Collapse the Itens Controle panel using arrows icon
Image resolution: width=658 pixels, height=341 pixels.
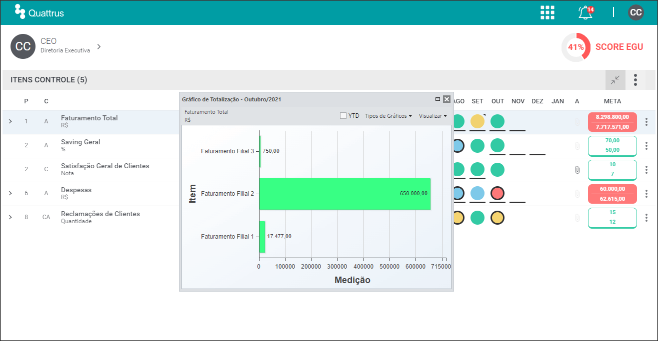(615, 80)
